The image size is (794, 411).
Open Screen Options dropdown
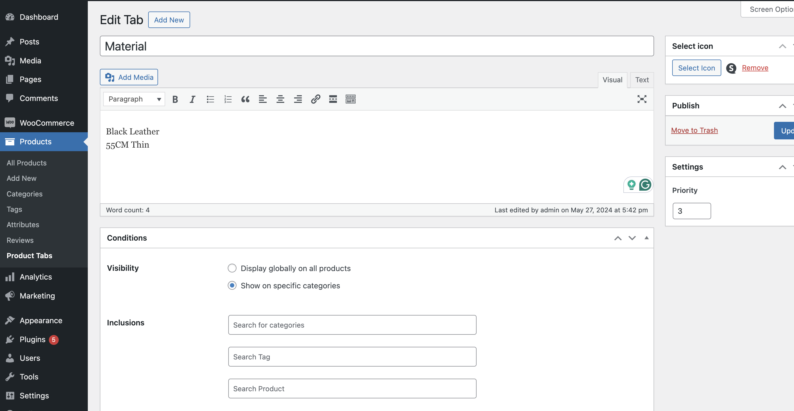767,9
